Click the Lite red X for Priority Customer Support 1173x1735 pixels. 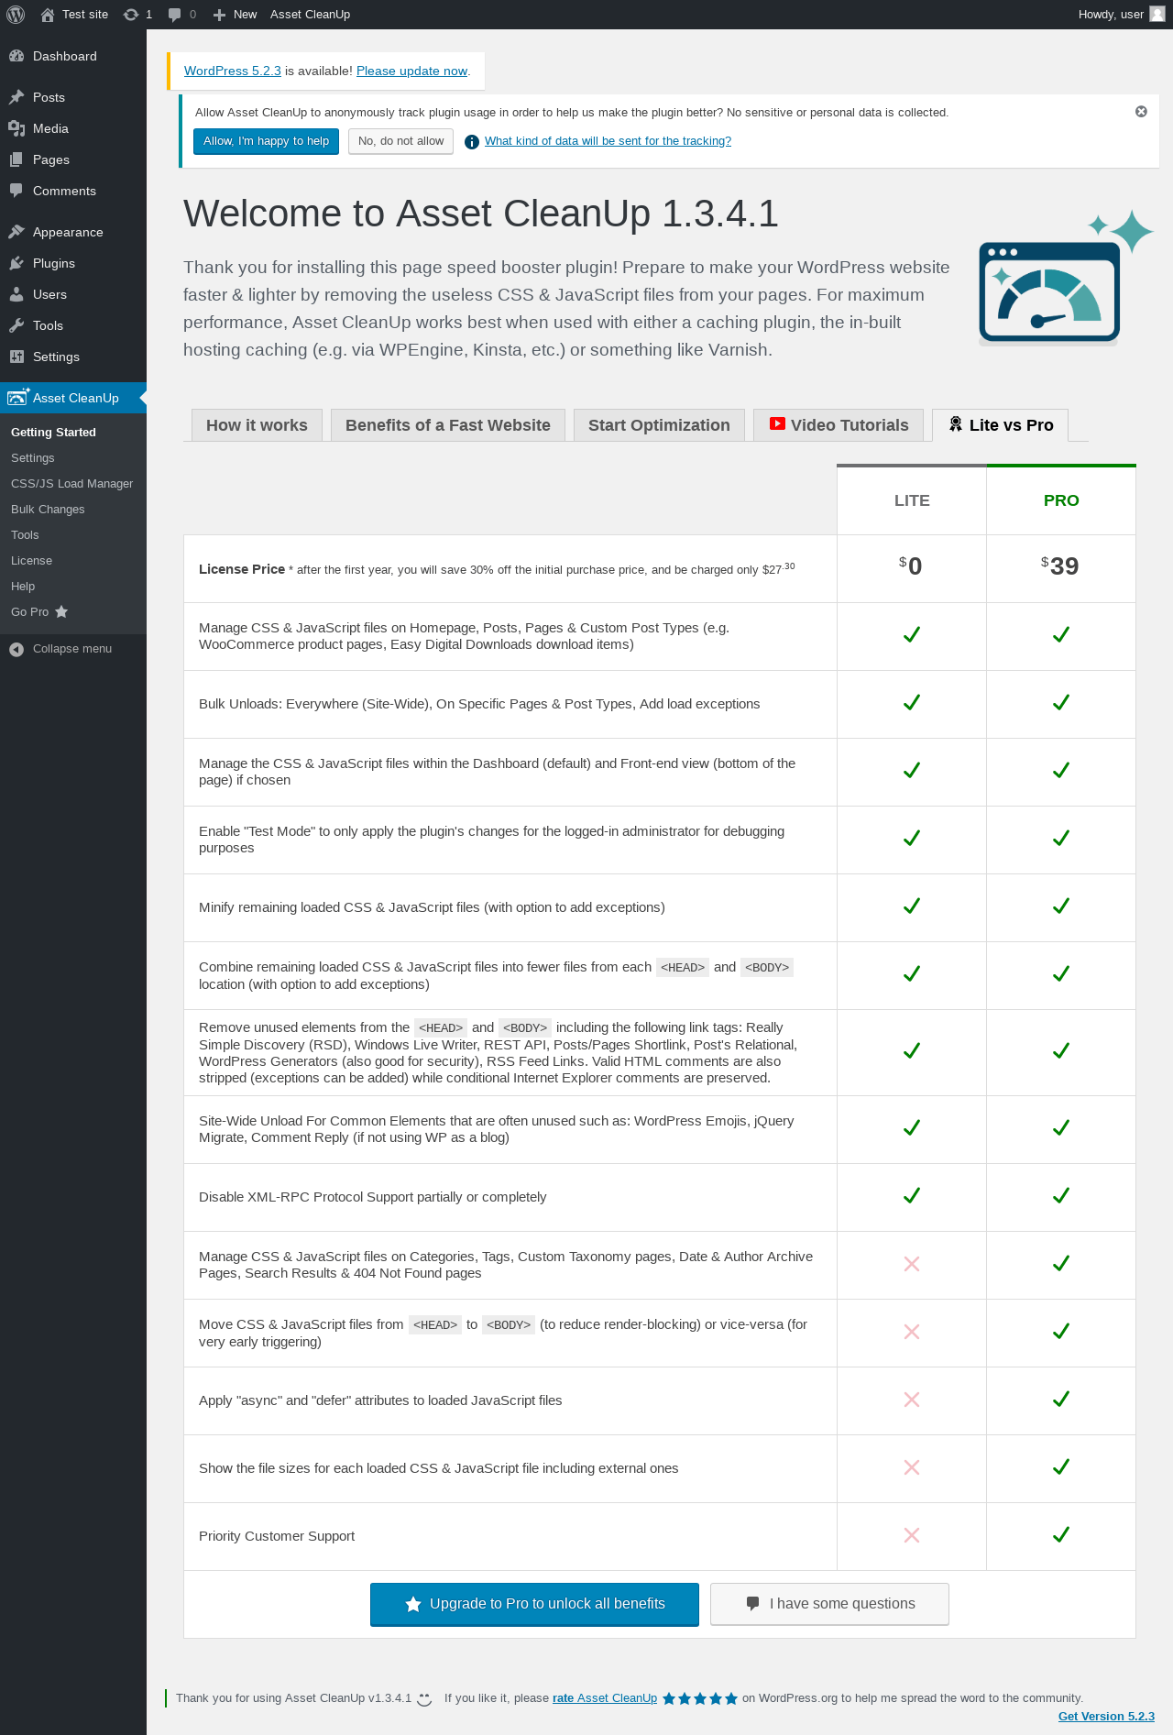click(912, 1535)
